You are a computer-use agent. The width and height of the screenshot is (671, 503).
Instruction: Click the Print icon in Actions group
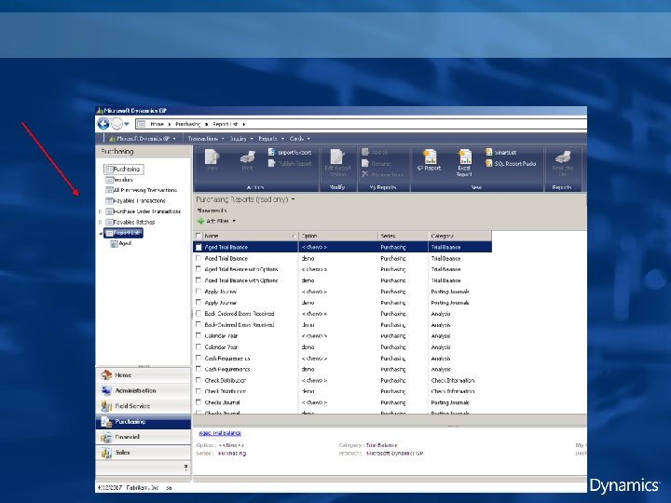247,160
